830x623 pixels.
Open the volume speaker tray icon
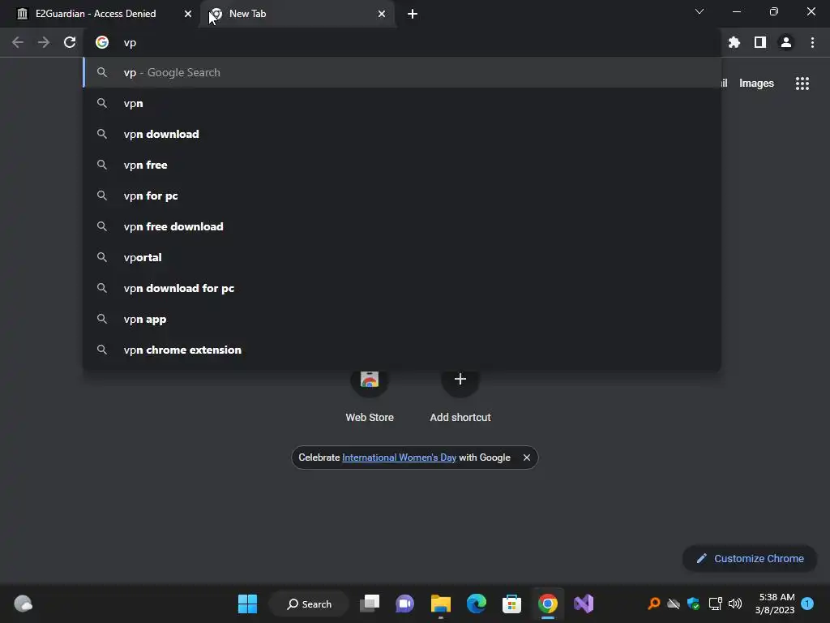[735, 604]
